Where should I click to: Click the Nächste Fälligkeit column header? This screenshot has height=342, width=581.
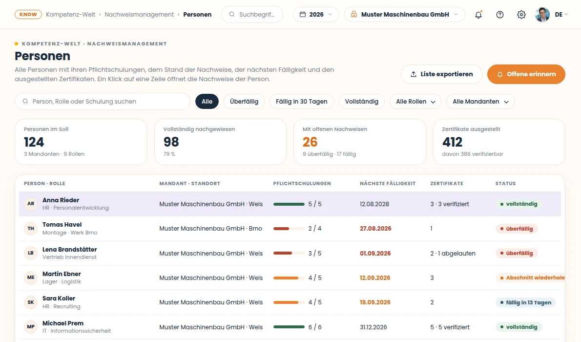388,183
